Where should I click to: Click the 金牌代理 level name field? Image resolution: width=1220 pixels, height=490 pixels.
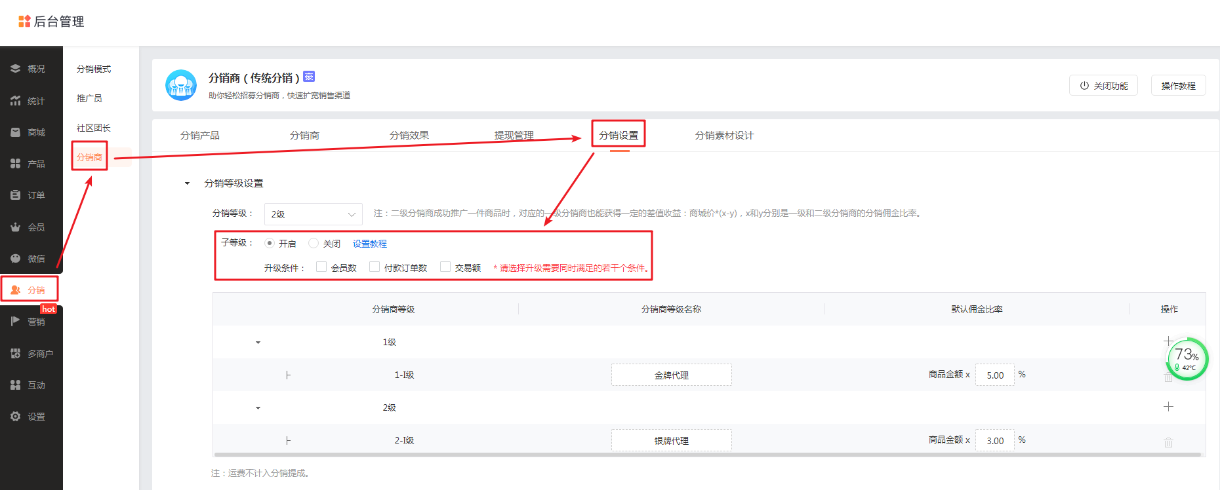click(x=671, y=375)
